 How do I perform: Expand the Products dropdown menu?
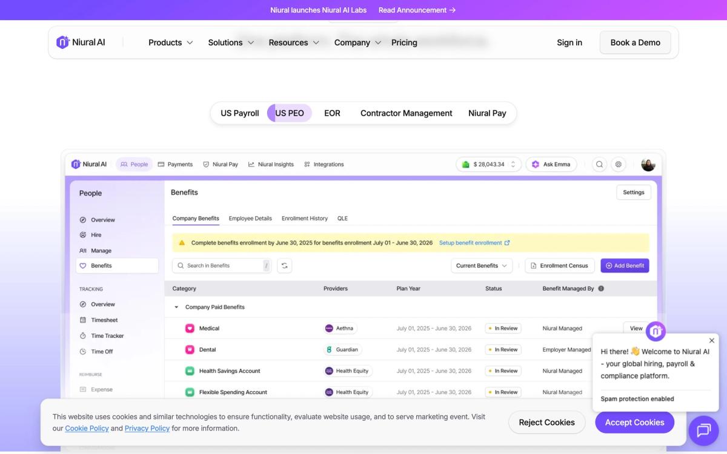point(171,42)
